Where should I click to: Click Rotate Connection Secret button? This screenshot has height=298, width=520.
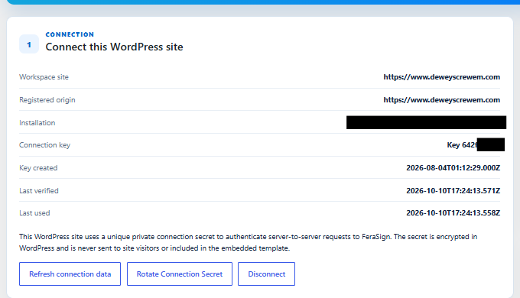[180, 274]
